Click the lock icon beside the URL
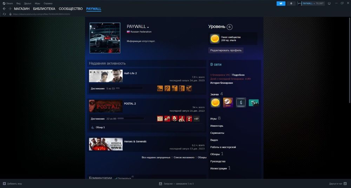The image size is (351, 188). (x=10, y=14)
